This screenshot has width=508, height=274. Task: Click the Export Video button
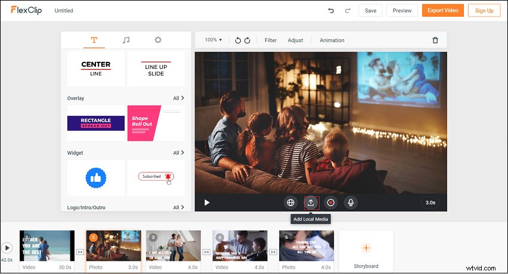(x=442, y=11)
